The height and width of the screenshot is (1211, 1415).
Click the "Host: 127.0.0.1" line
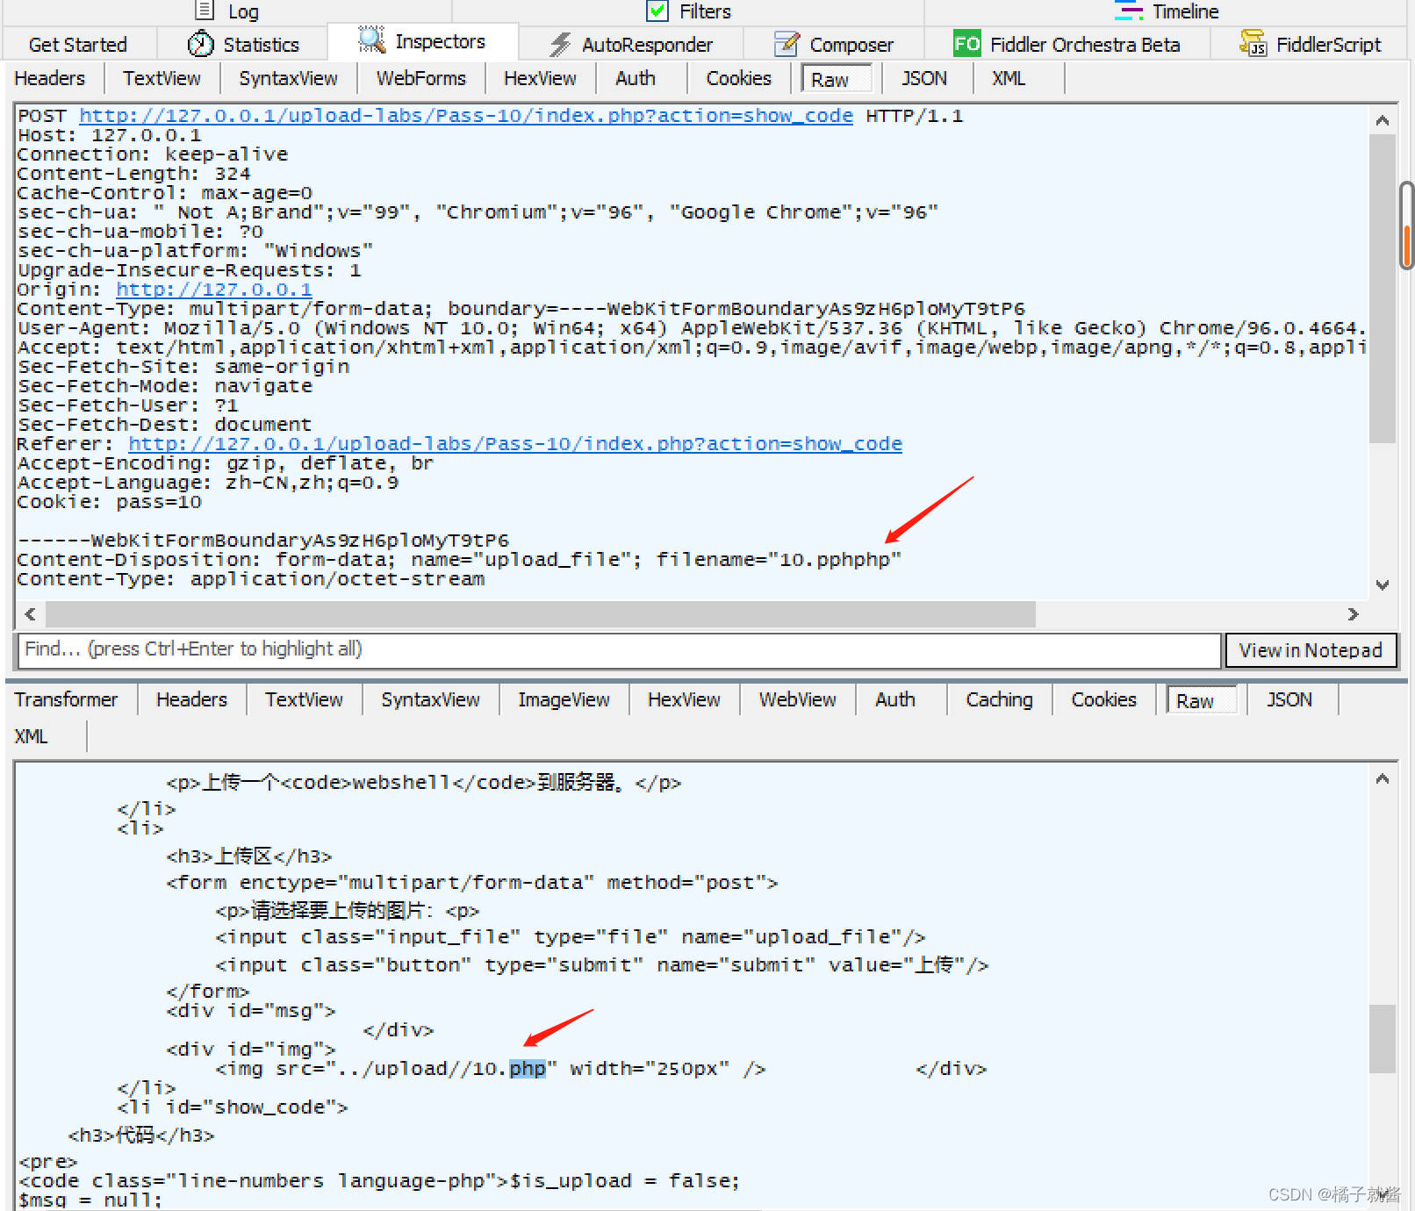click(110, 135)
